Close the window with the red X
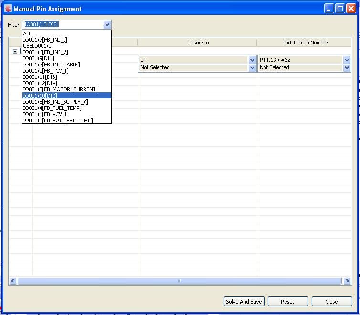The image size is (360, 315). pos(351,9)
